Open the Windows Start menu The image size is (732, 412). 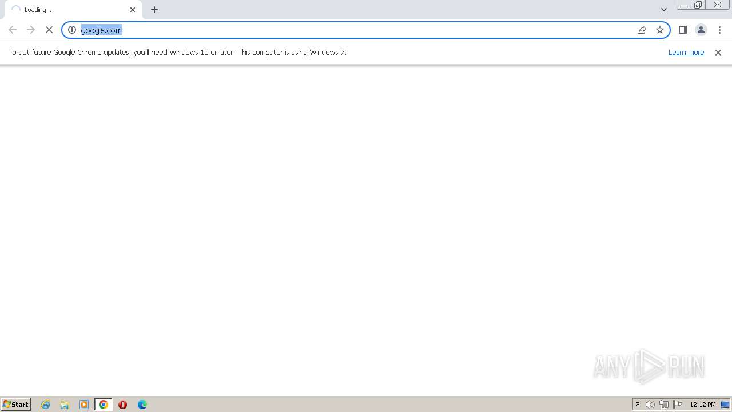pyautogui.click(x=16, y=404)
